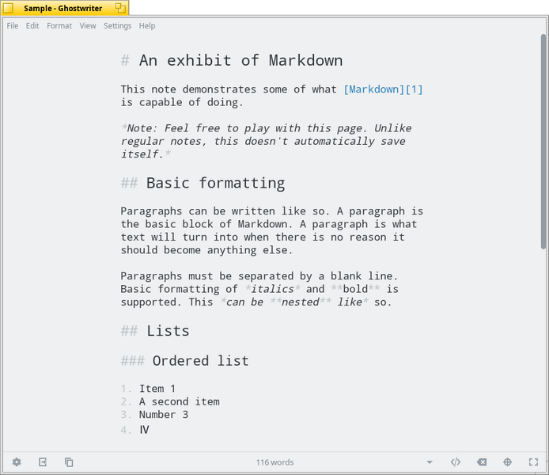The width and height of the screenshot is (549, 475).
Task: Click the title bar window icon
Action: click(x=120, y=8)
